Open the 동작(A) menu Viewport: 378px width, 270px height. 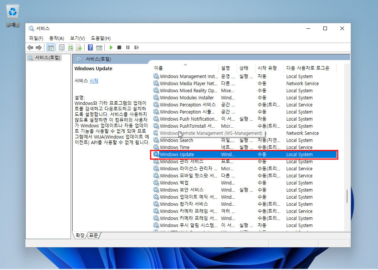(56, 38)
